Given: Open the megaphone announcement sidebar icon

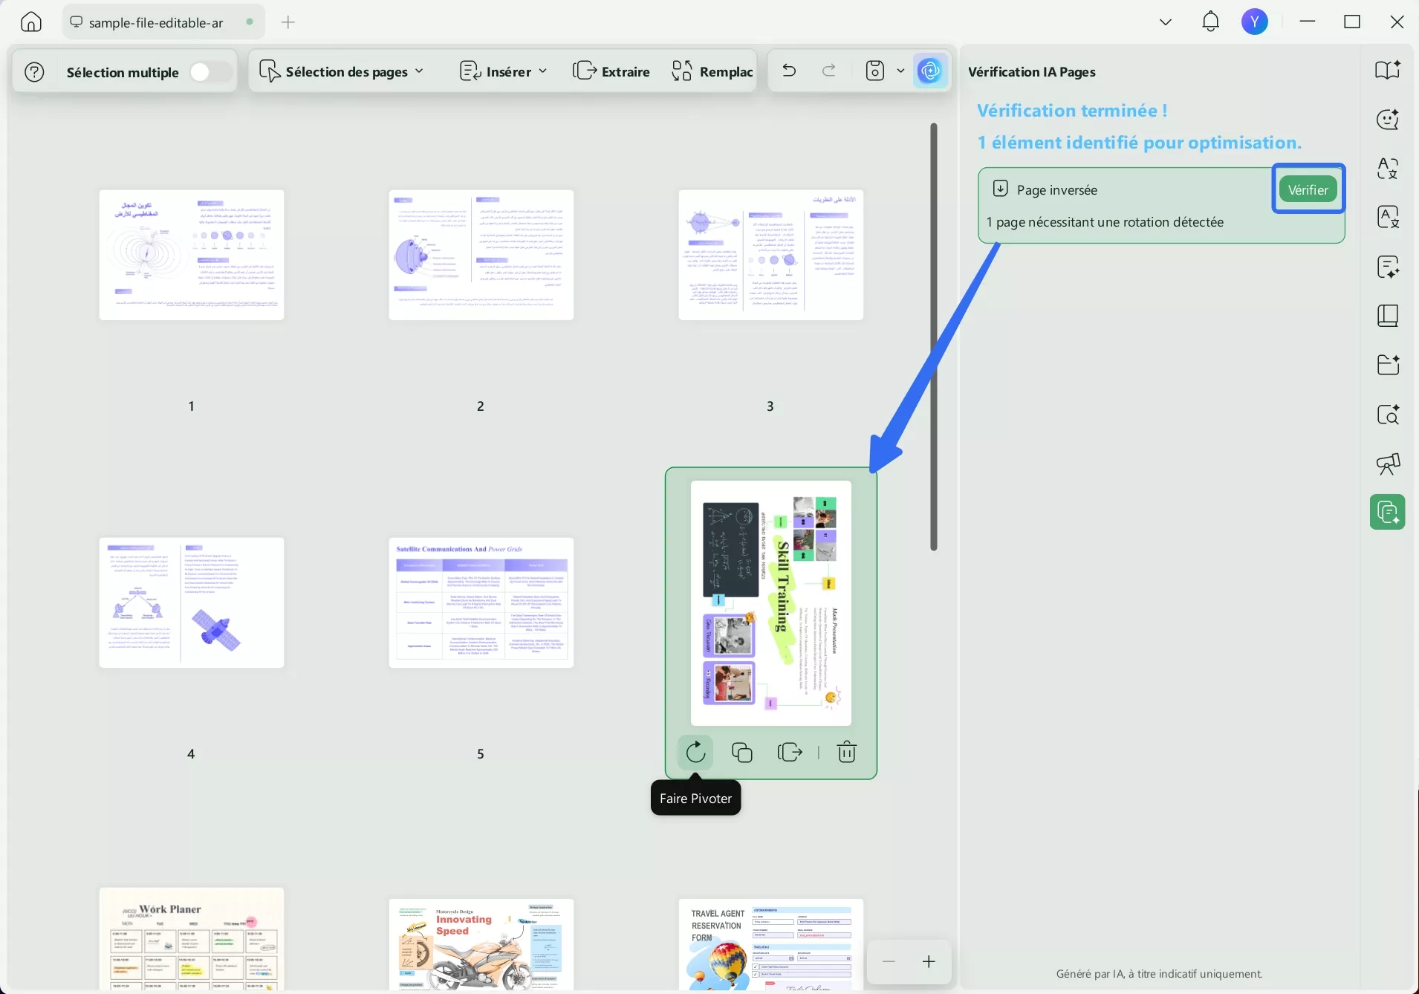Looking at the screenshot, I should coord(1388,464).
